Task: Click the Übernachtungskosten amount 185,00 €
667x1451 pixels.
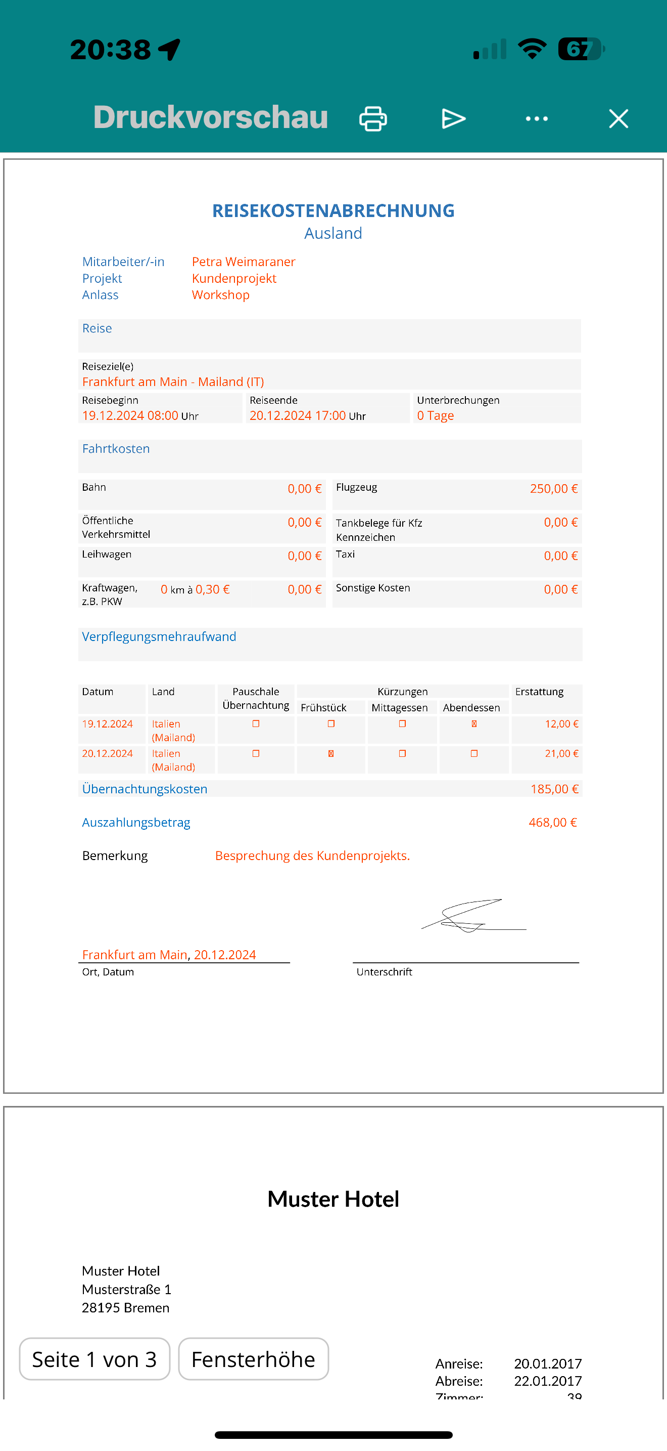Action: coord(554,789)
